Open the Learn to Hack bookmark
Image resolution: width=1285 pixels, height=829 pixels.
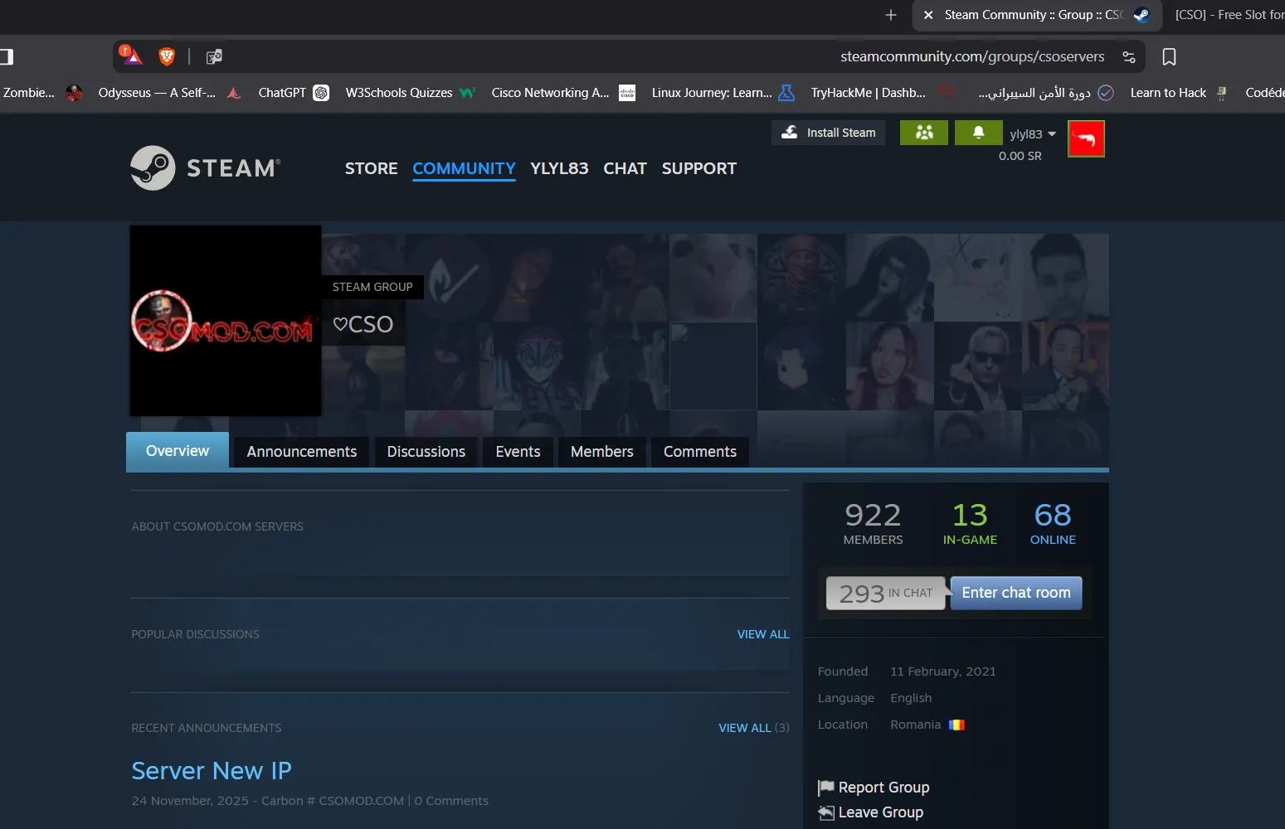(x=1178, y=93)
